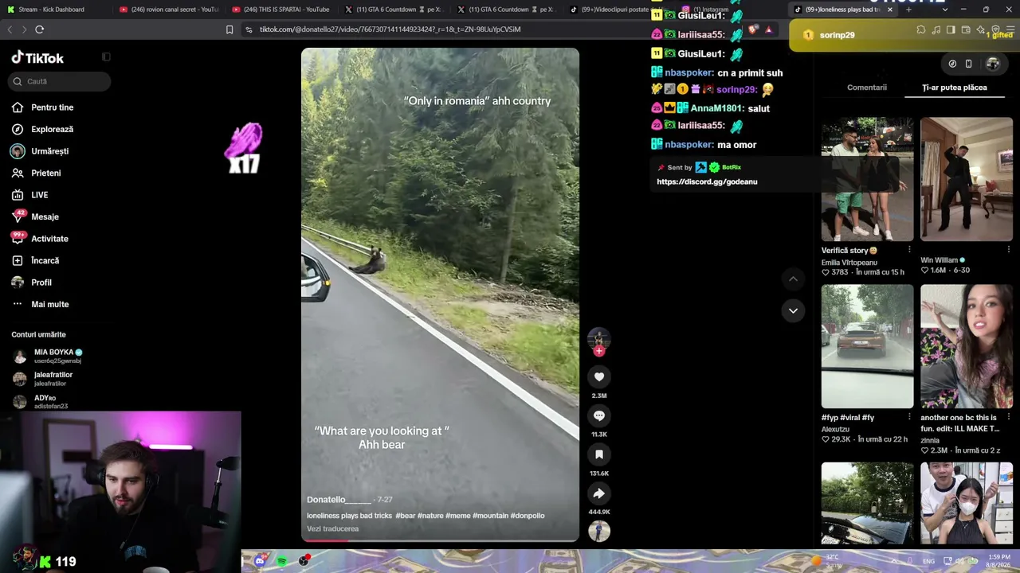Open Mesaje inbox
The image size is (1020, 573).
[45, 216]
